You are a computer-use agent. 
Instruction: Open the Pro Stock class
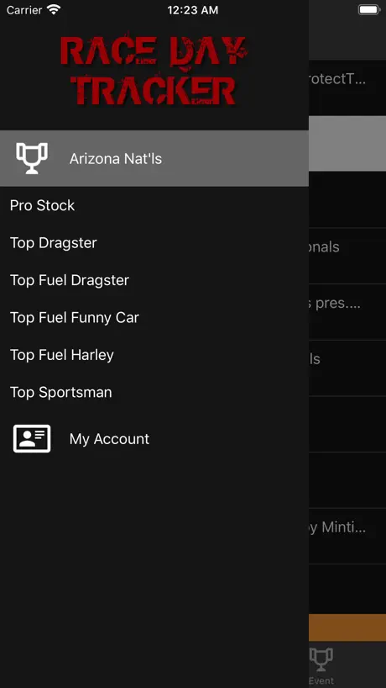coord(43,205)
